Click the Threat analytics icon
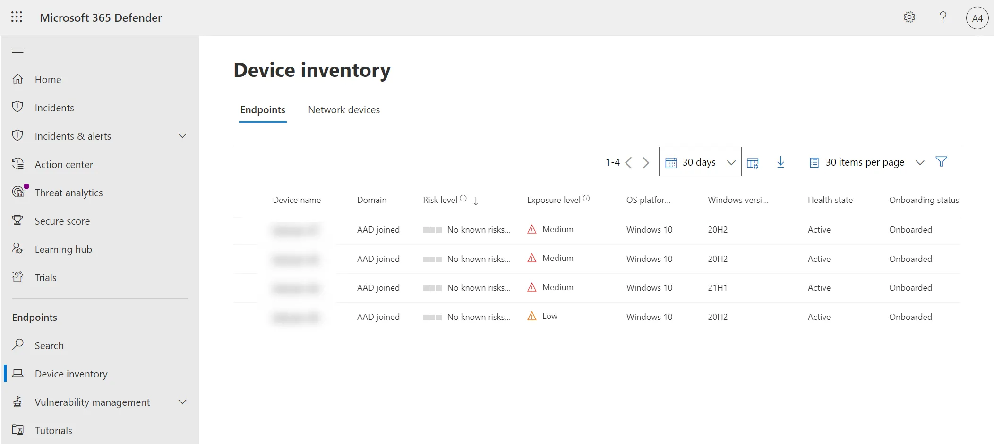Screen dimensions: 994x444 [19, 192]
